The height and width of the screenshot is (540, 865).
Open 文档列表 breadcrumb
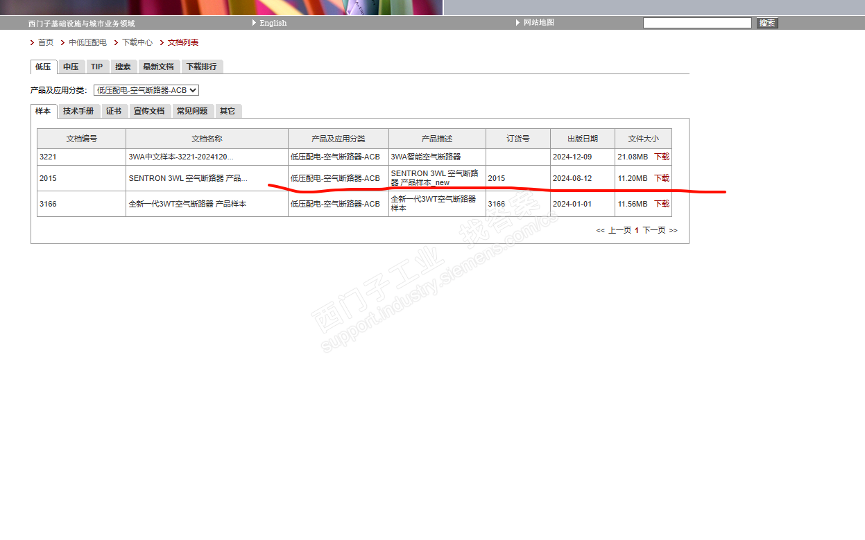(183, 42)
